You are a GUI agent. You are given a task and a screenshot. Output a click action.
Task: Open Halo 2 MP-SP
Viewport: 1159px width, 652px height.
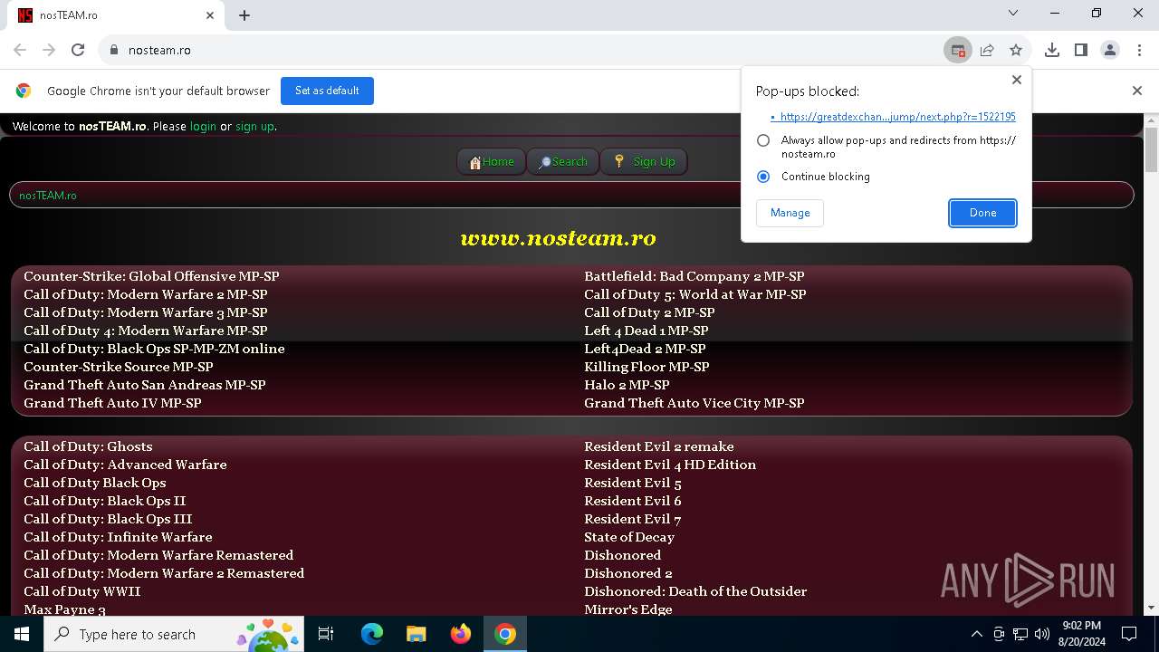tap(627, 385)
